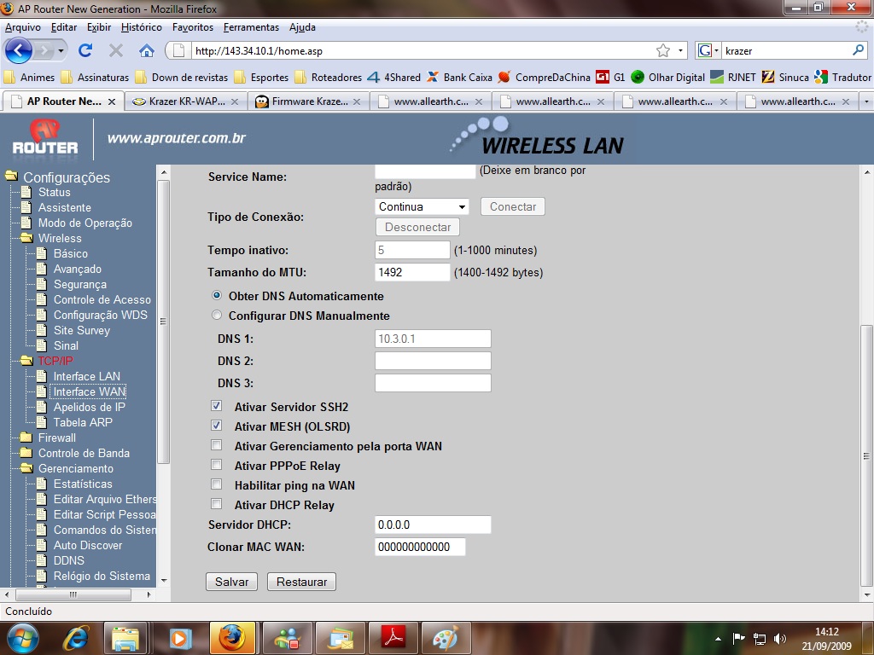Image resolution: width=874 pixels, height=655 pixels.
Task: Switch to Krazer KR-WAP tab
Action: 186,101
